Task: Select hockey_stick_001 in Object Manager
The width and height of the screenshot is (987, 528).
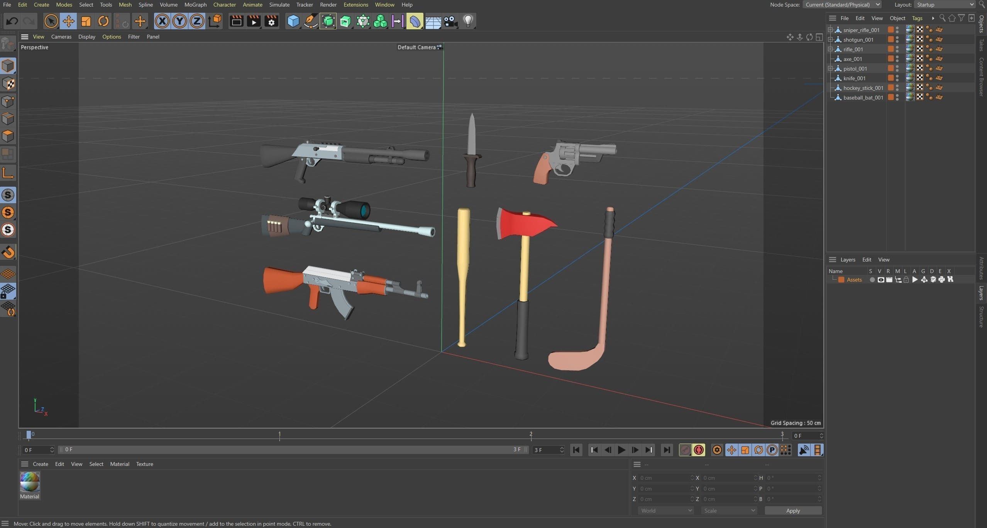Action: tap(863, 88)
